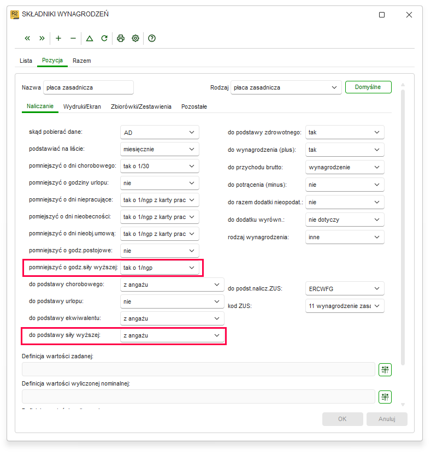Click the scrollbar down arrow
The width and height of the screenshot is (431, 456).
click(403, 405)
